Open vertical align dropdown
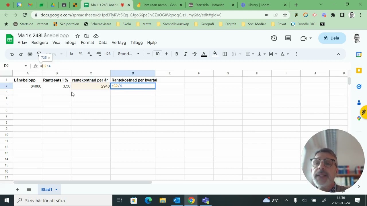This screenshot has width=367, height=206. point(261,54)
